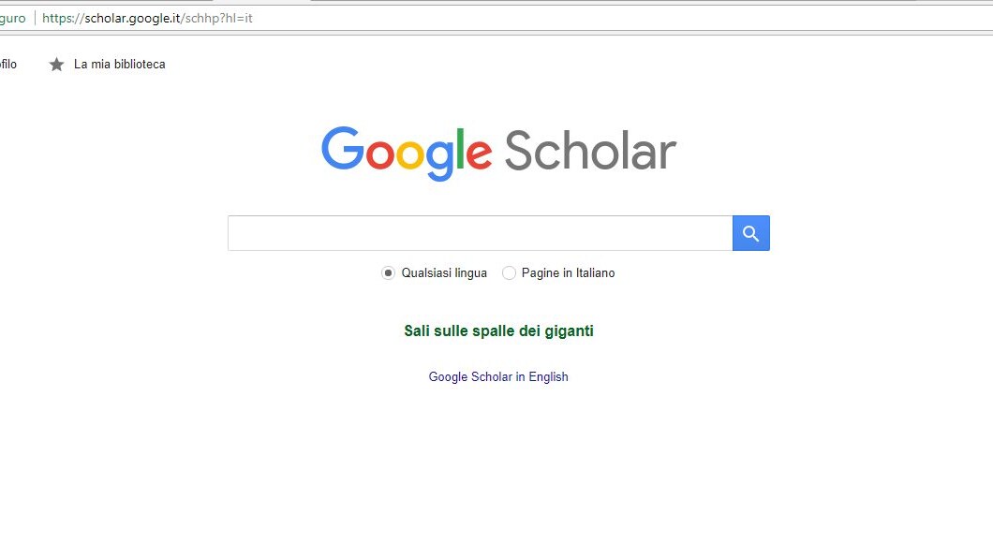Click the green https prefix in the URL
993x558 pixels.
click(x=59, y=19)
